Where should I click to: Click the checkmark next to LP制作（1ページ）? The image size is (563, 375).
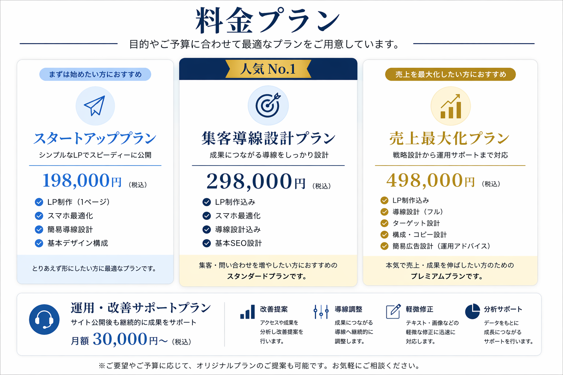click(x=39, y=202)
